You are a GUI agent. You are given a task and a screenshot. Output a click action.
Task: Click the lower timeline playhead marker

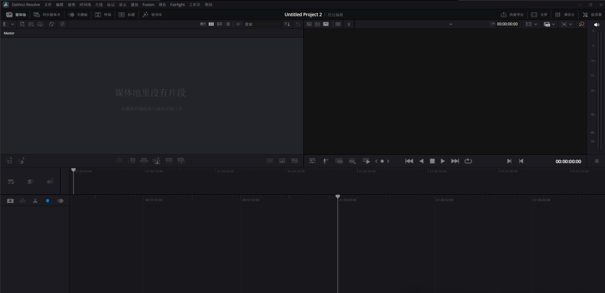tap(338, 197)
